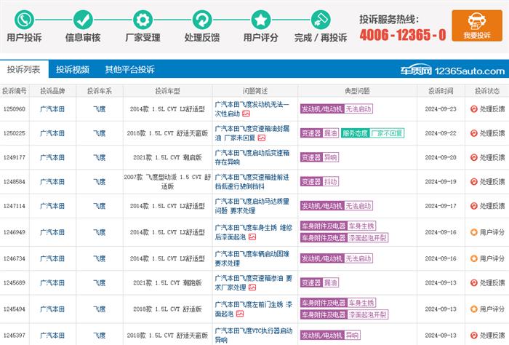Click hotline number 4006-12365-0
This screenshot has height=345, width=509.
tap(403, 35)
